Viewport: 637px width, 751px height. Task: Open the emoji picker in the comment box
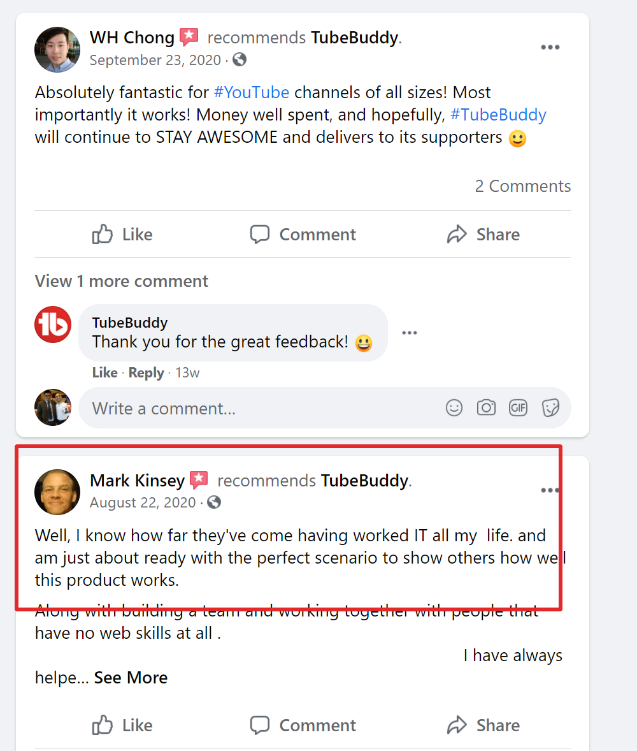[x=454, y=407]
